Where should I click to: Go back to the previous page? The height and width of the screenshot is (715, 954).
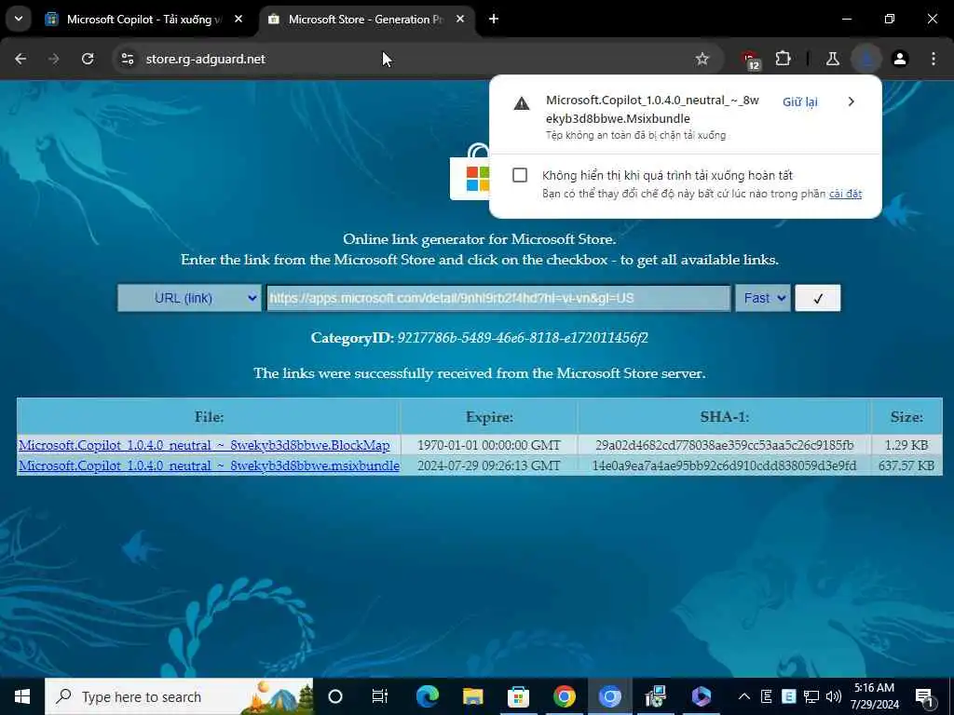tap(20, 59)
